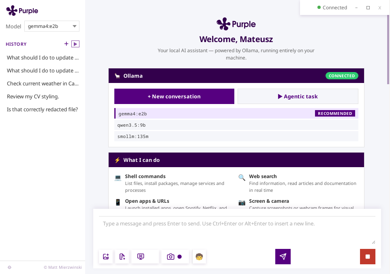Open 'Check current weather in Ca...' chat

coord(43,83)
